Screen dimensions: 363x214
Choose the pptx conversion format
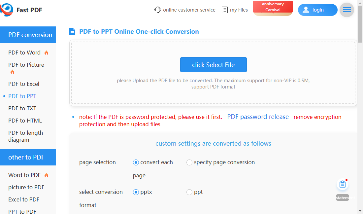136,192
